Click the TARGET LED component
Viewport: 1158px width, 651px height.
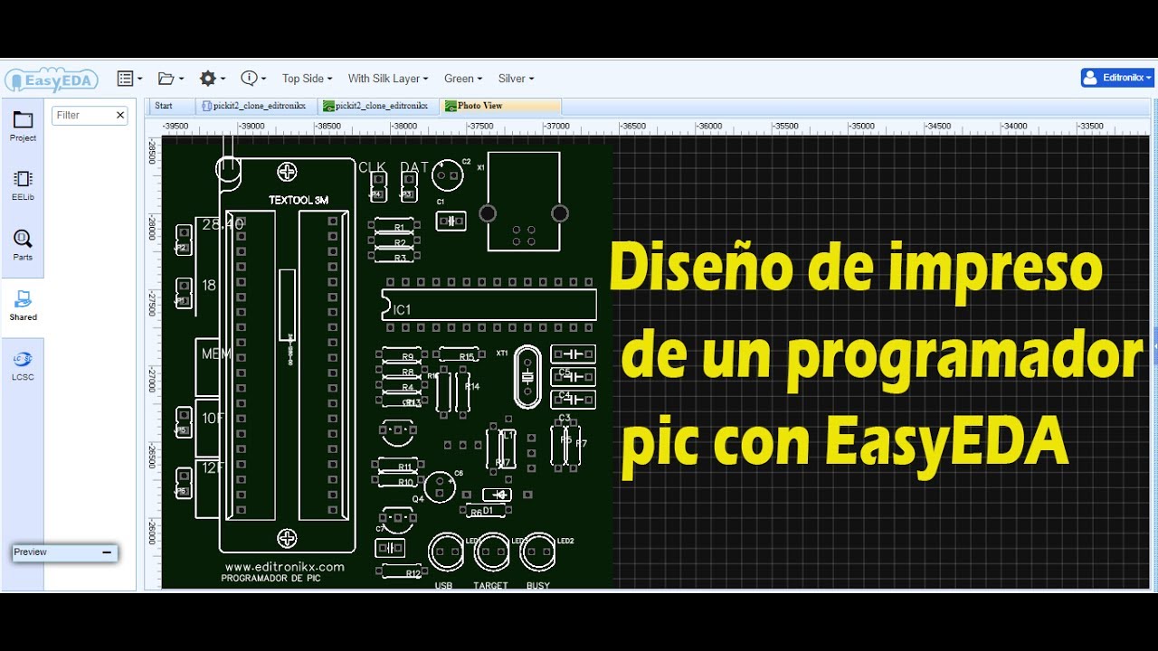(493, 551)
